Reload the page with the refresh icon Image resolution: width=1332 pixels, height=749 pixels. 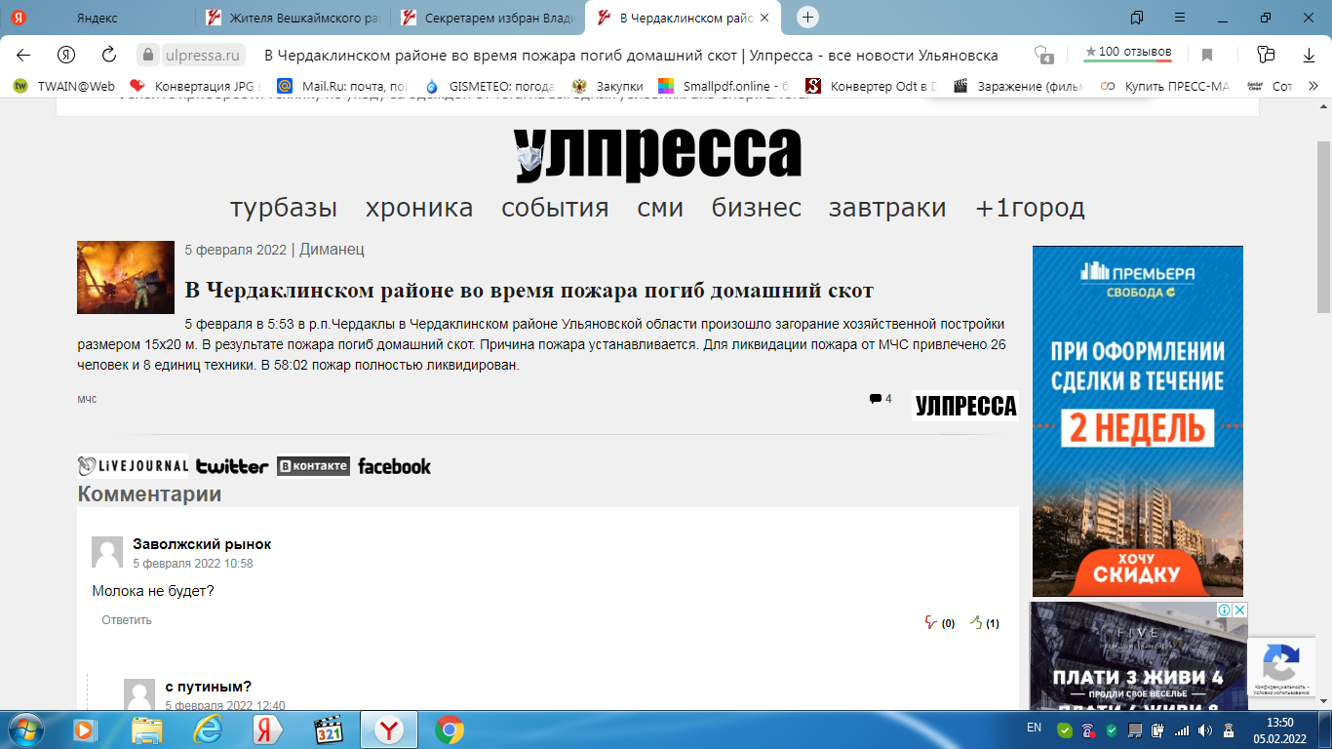(x=109, y=55)
